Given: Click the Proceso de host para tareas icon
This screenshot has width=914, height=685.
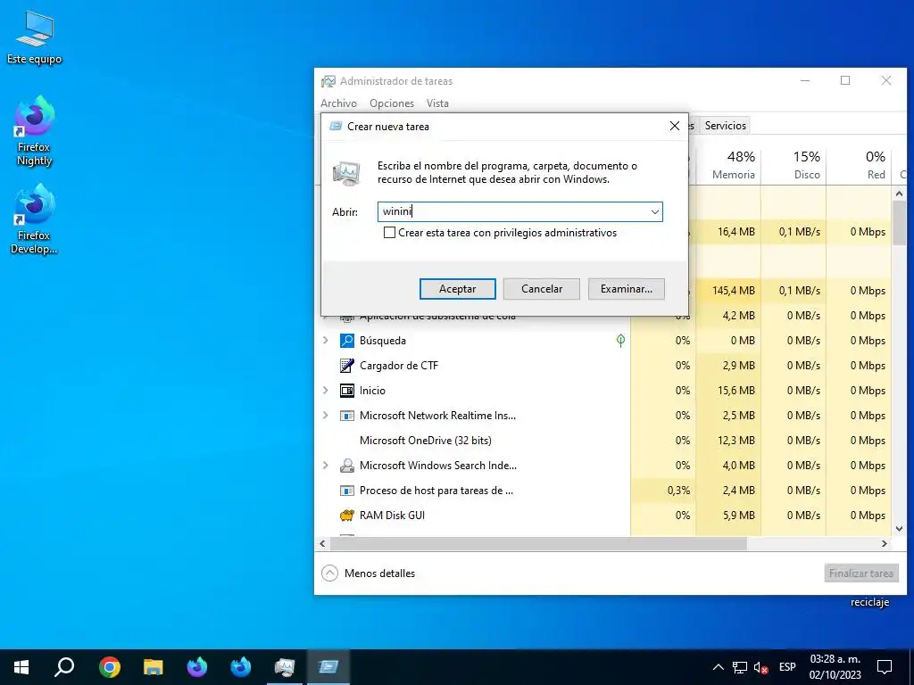Looking at the screenshot, I should pyautogui.click(x=347, y=491).
